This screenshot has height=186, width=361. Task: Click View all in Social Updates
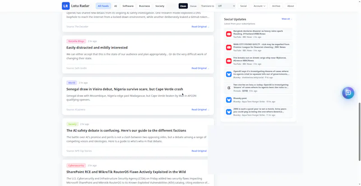pos(287,19)
